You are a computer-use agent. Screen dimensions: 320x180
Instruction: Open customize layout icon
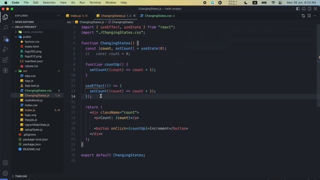tap(315, 9)
